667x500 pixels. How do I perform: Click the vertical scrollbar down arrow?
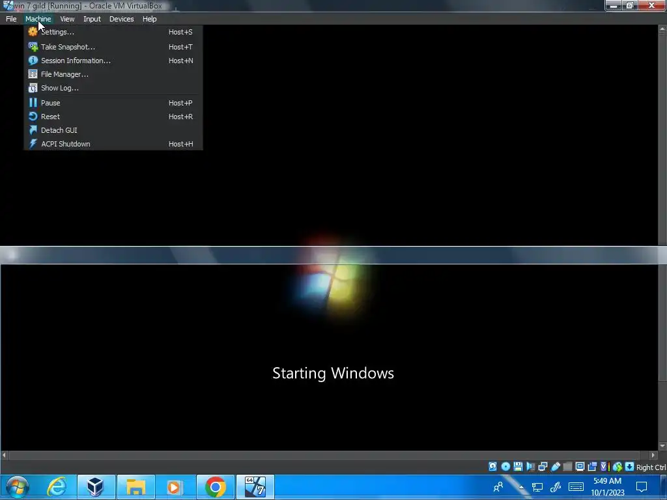pos(662,446)
